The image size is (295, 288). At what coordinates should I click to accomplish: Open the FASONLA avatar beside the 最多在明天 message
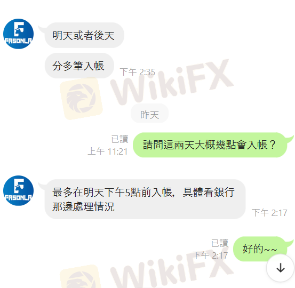[x=18, y=190]
